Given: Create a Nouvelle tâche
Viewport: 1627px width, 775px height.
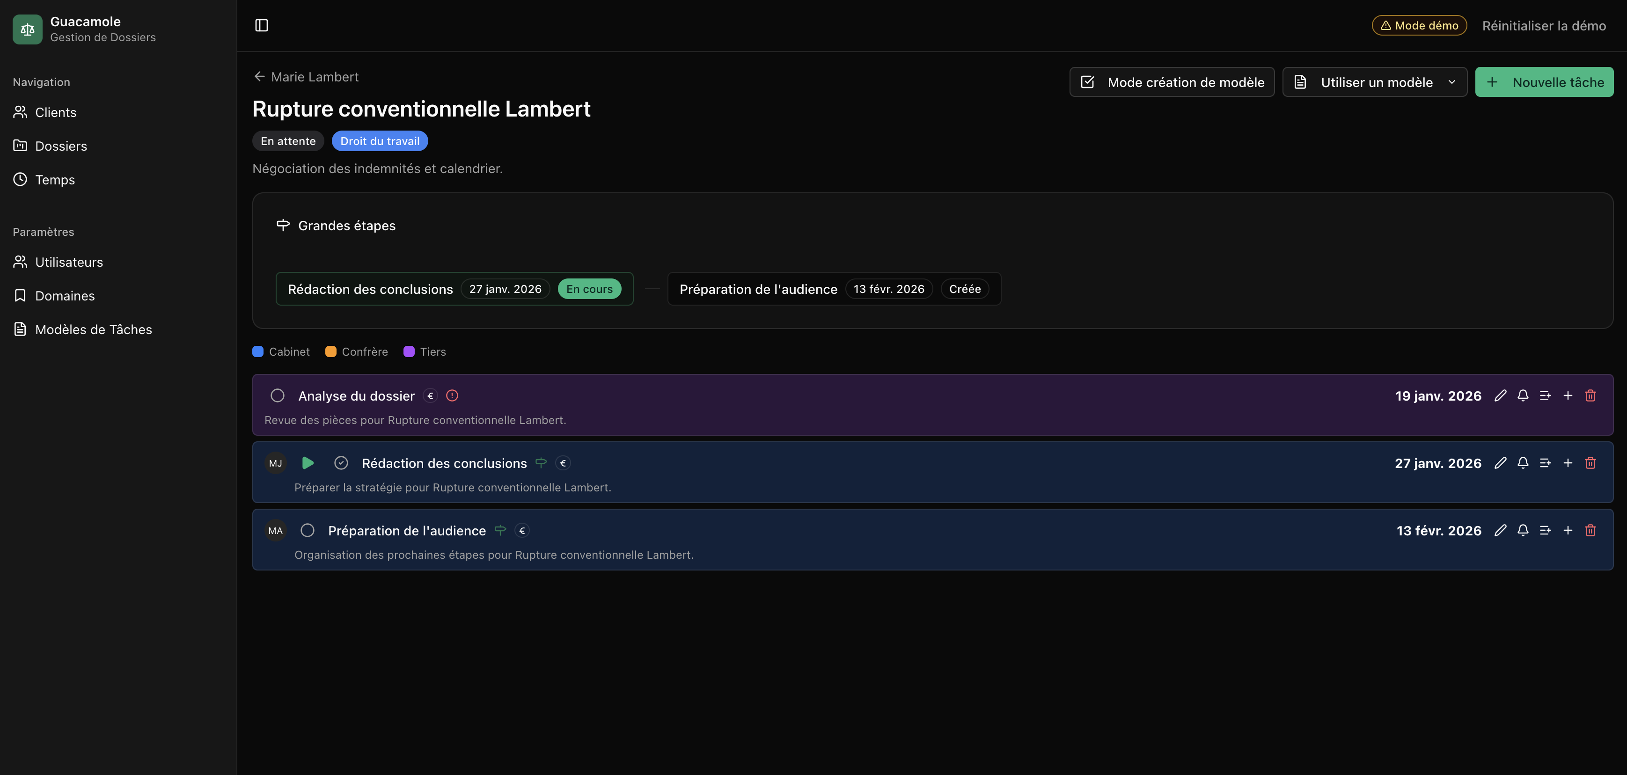Looking at the screenshot, I should pyautogui.click(x=1544, y=82).
